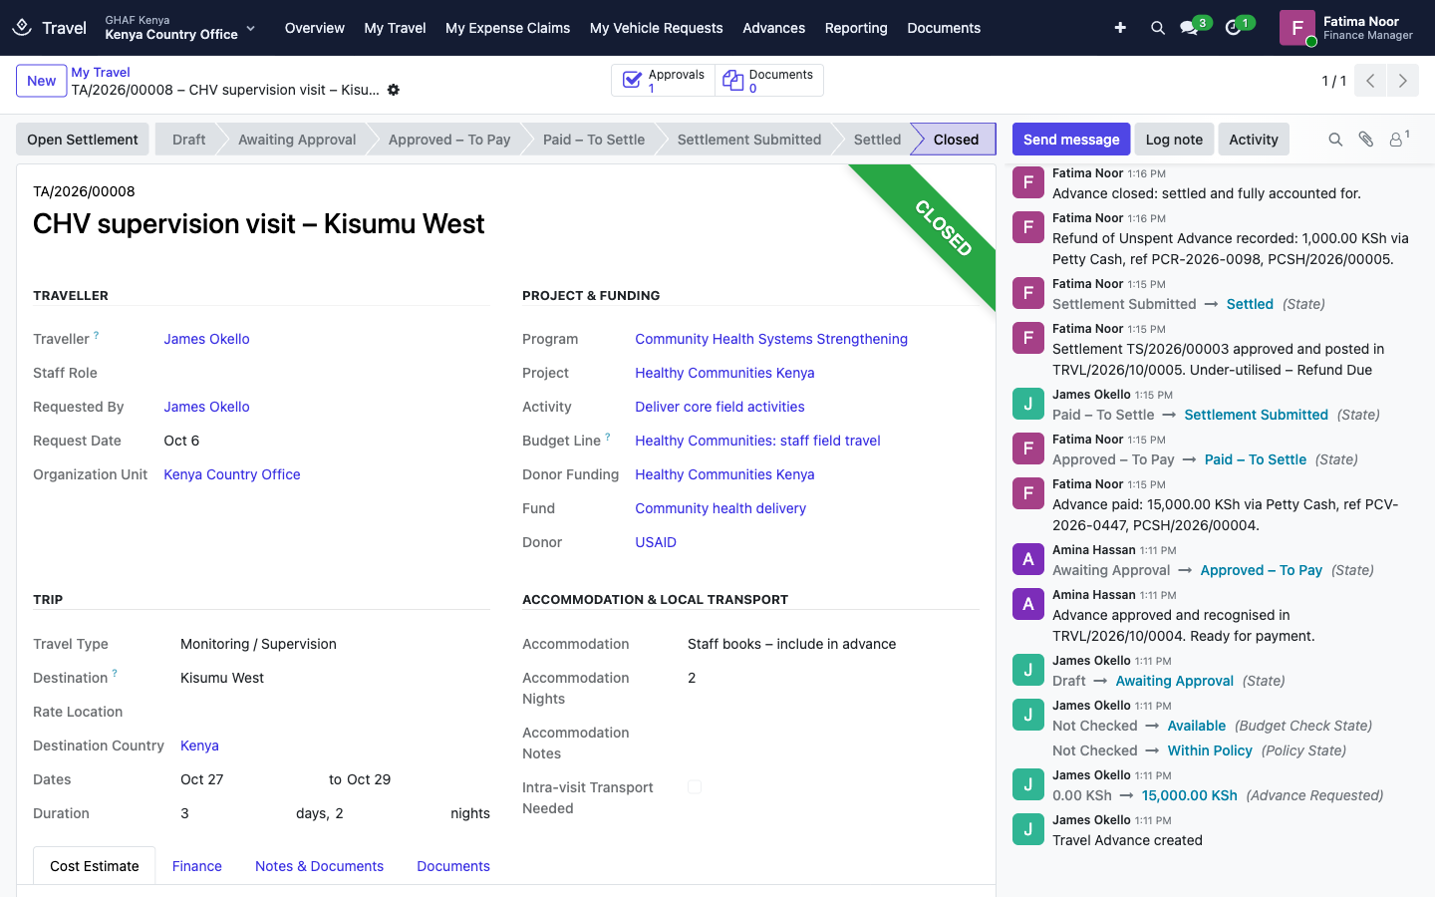
Task: Click the Activity button
Action: pyautogui.click(x=1254, y=140)
